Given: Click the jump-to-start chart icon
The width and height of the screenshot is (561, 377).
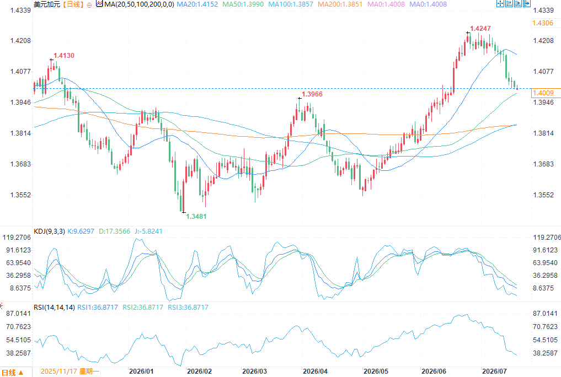Looking at the screenshot, I should pyautogui.click(x=509, y=3).
